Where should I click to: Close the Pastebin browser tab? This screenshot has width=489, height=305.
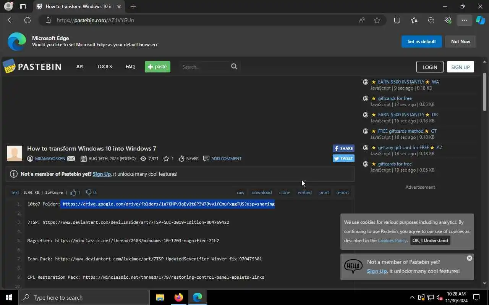pos(119,6)
